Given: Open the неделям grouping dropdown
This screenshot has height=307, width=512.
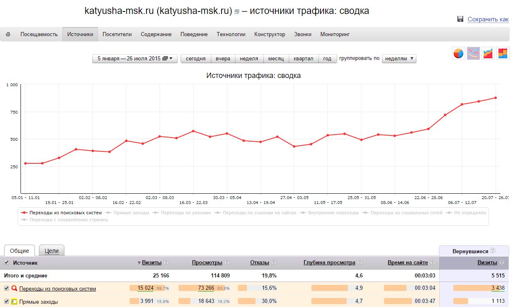Looking at the screenshot, I should click(x=399, y=58).
